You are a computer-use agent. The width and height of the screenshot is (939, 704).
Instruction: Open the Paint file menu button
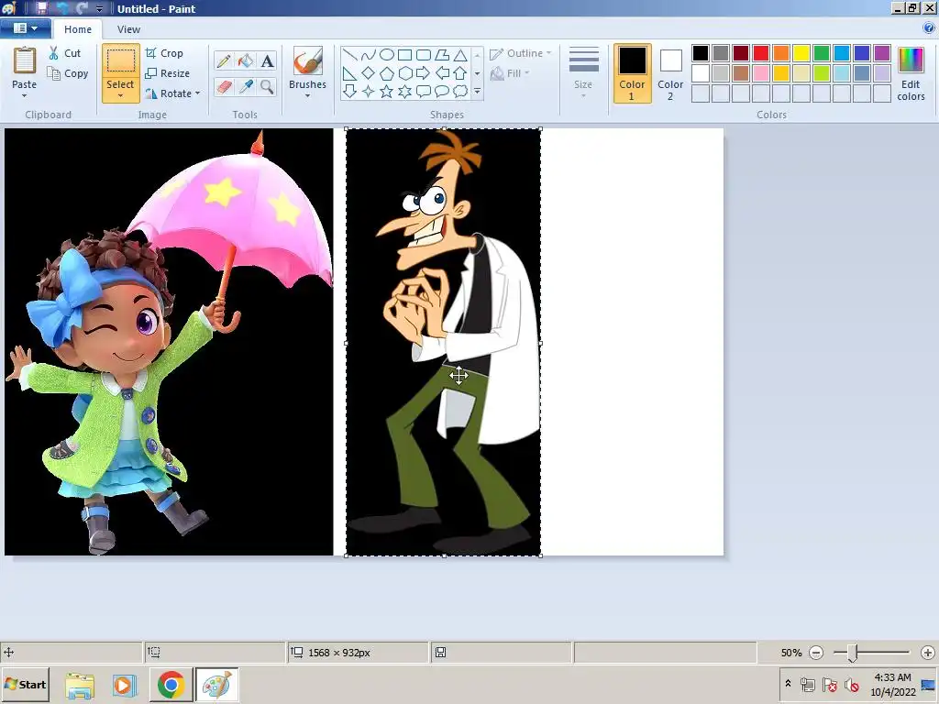tap(24, 28)
